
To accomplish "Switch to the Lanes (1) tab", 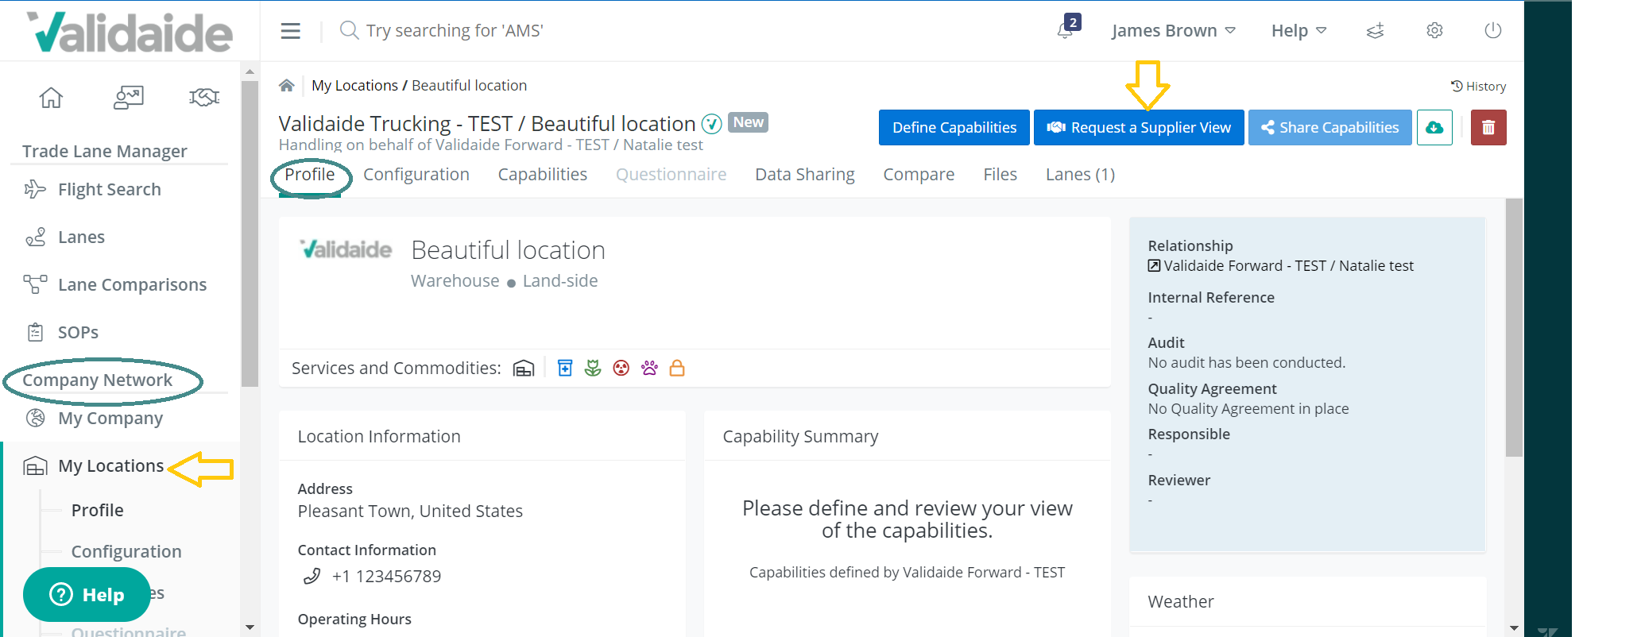I will 1081,175.
